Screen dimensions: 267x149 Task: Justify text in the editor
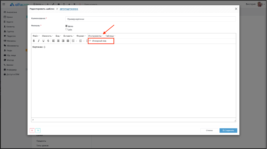[x=68, y=41]
